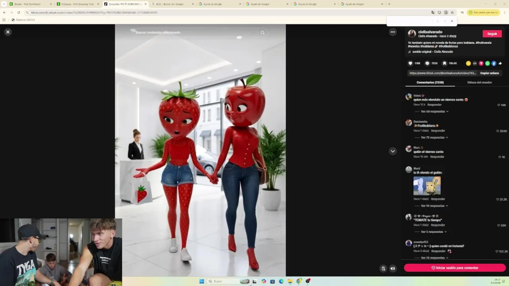Open a new browser tab with plus

389,4
